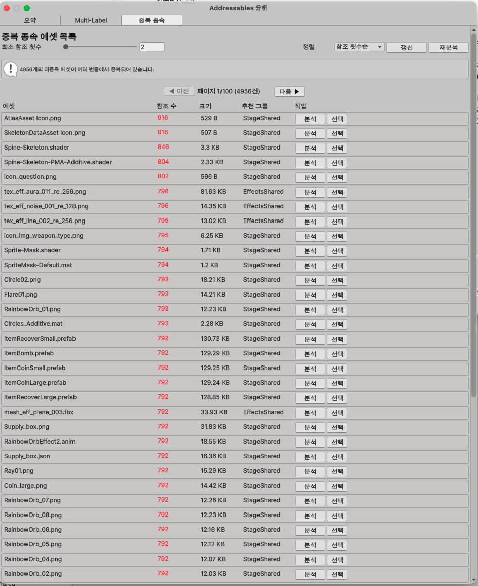Click 선택 for Spine-Skeleton.shader
The width and height of the screenshot is (478, 586).
coord(337,148)
